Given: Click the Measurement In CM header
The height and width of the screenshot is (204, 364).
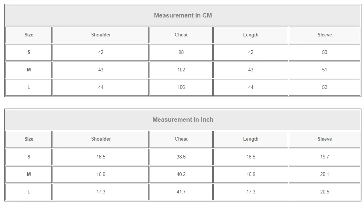Looking at the screenshot, I should 183,15.
